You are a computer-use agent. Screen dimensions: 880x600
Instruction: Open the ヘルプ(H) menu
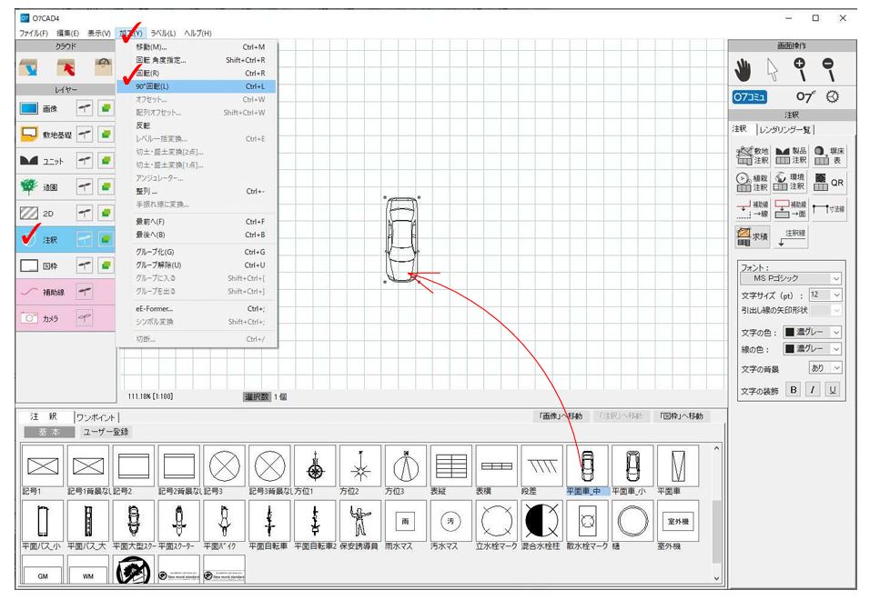[197, 33]
